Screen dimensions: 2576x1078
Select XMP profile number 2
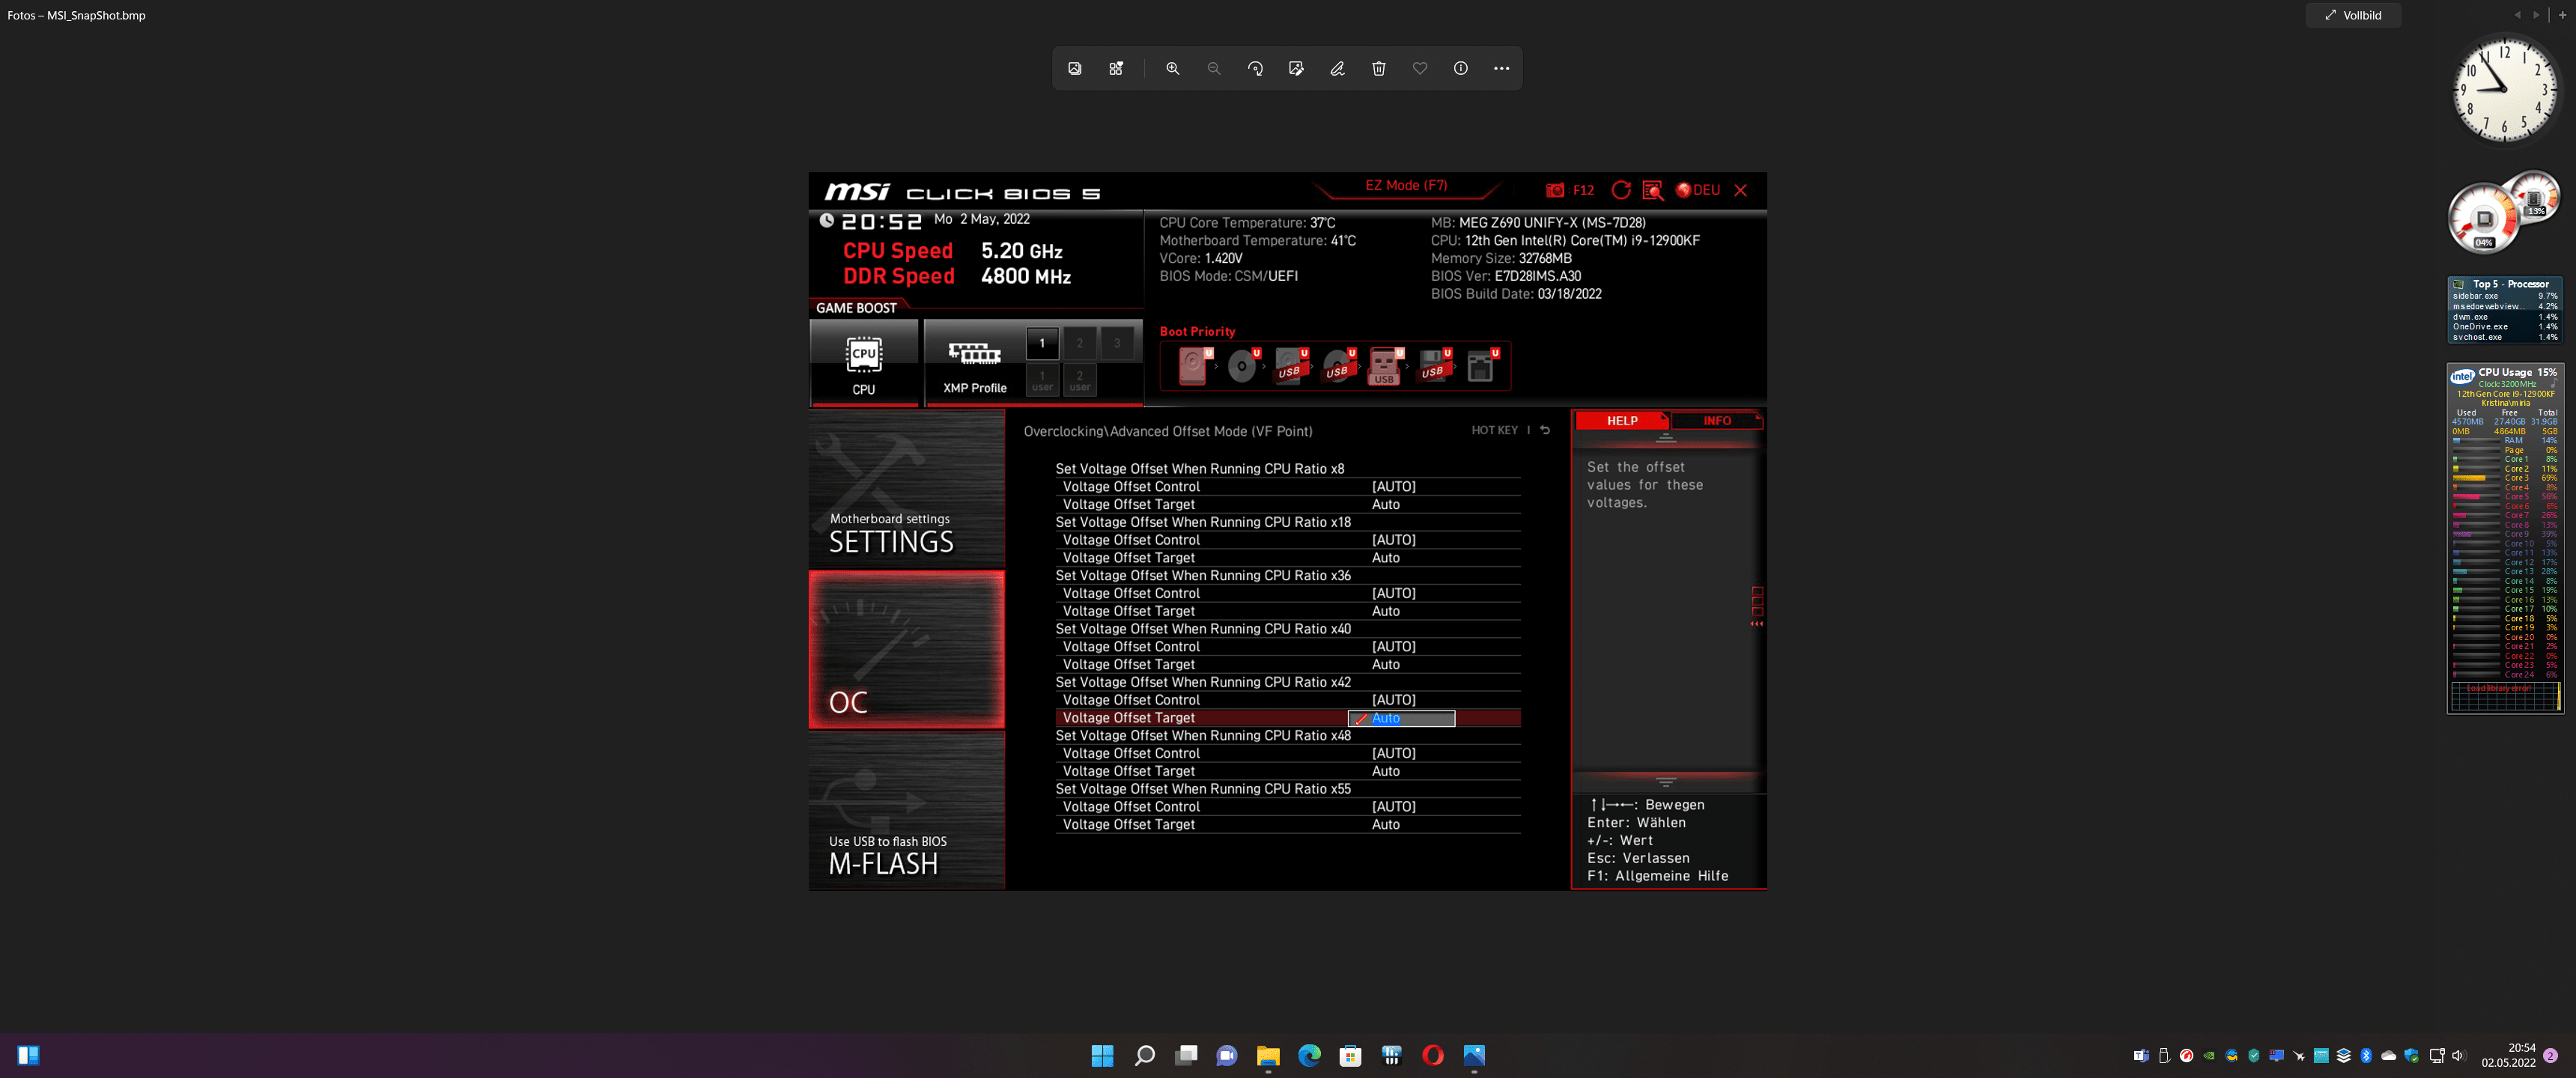[1079, 343]
